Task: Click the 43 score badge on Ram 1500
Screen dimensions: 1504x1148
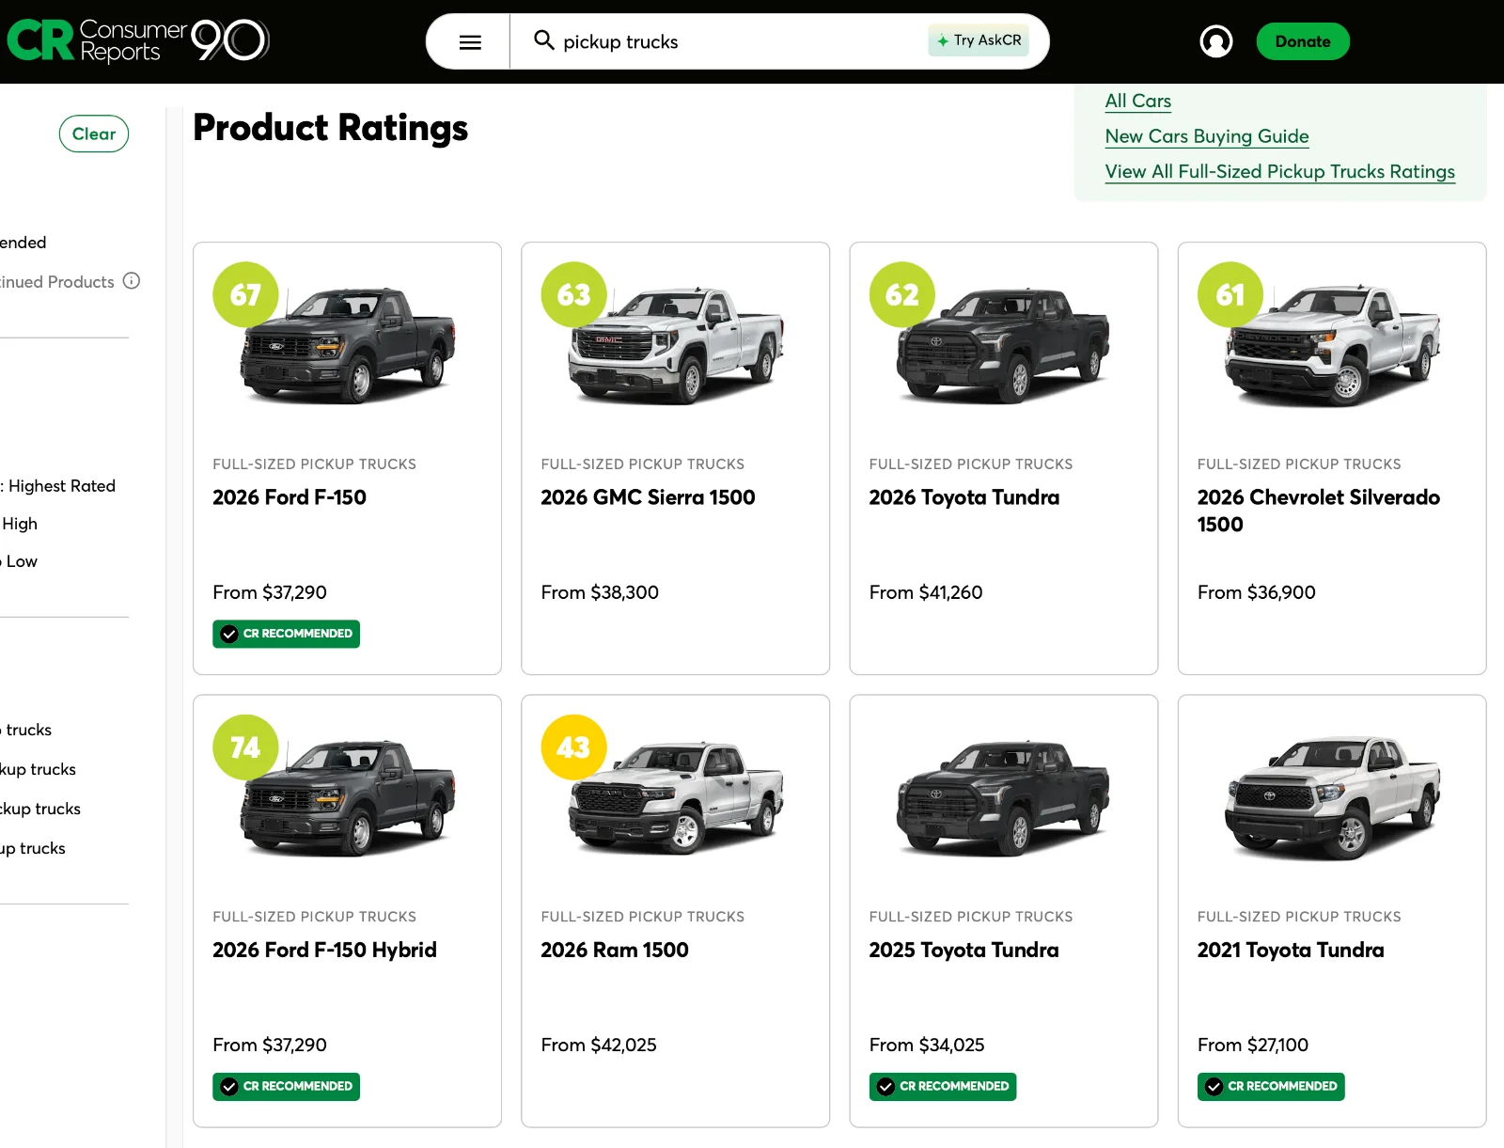Action: point(573,747)
